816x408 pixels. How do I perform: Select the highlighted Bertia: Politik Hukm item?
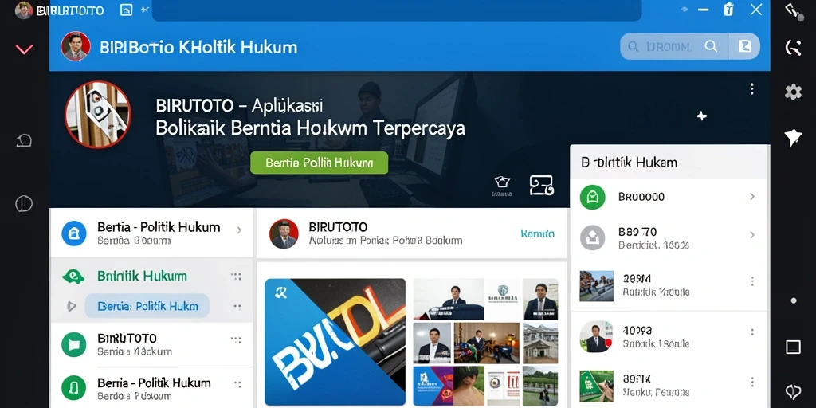(147, 306)
